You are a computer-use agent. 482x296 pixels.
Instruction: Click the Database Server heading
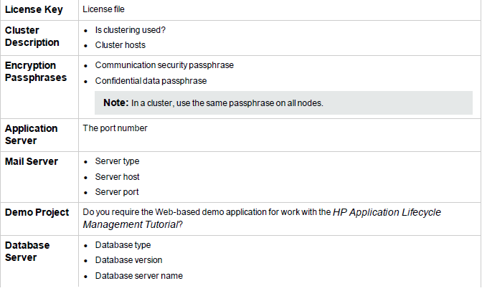27,251
